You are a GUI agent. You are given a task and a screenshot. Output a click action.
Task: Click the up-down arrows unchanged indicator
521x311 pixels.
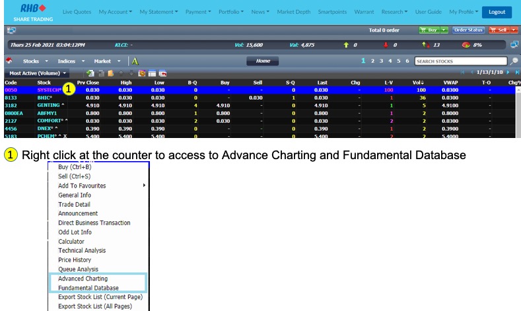click(x=425, y=45)
